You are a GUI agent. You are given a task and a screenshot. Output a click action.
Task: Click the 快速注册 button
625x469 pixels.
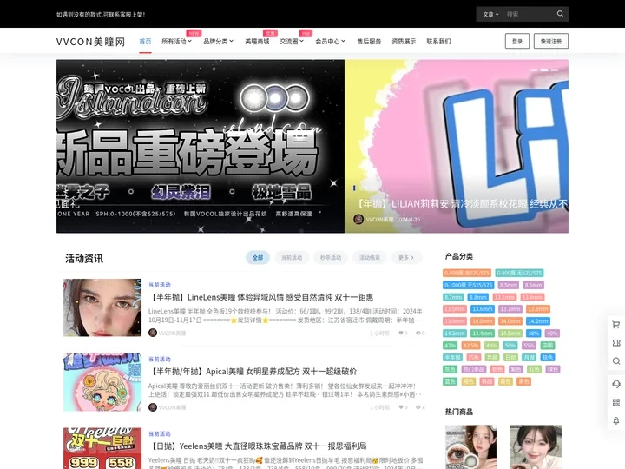pyautogui.click(x=551, y=41)
